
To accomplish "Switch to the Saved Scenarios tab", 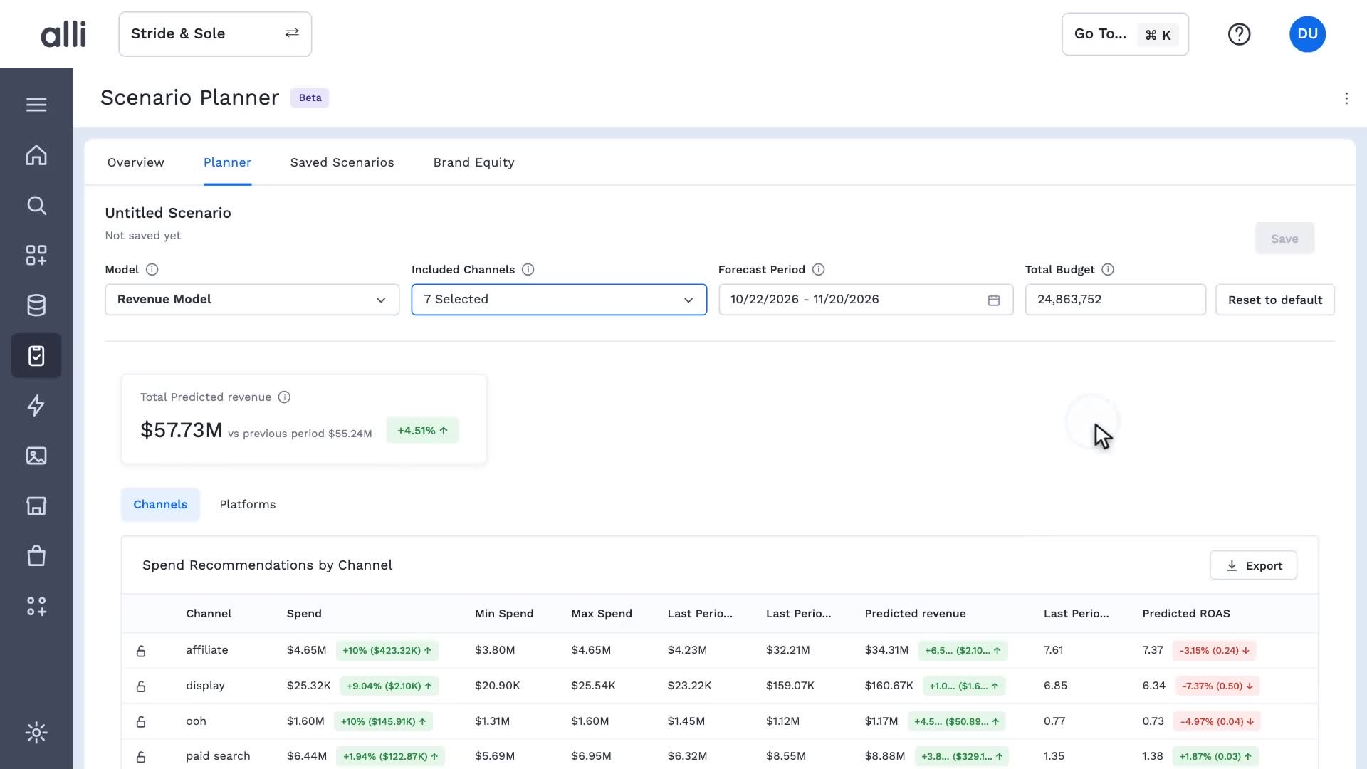I will point(342,162).
